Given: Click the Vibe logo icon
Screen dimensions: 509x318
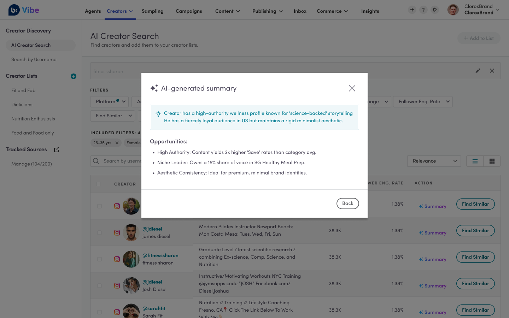Looking at the screenshot, I should tap(14, 10).
